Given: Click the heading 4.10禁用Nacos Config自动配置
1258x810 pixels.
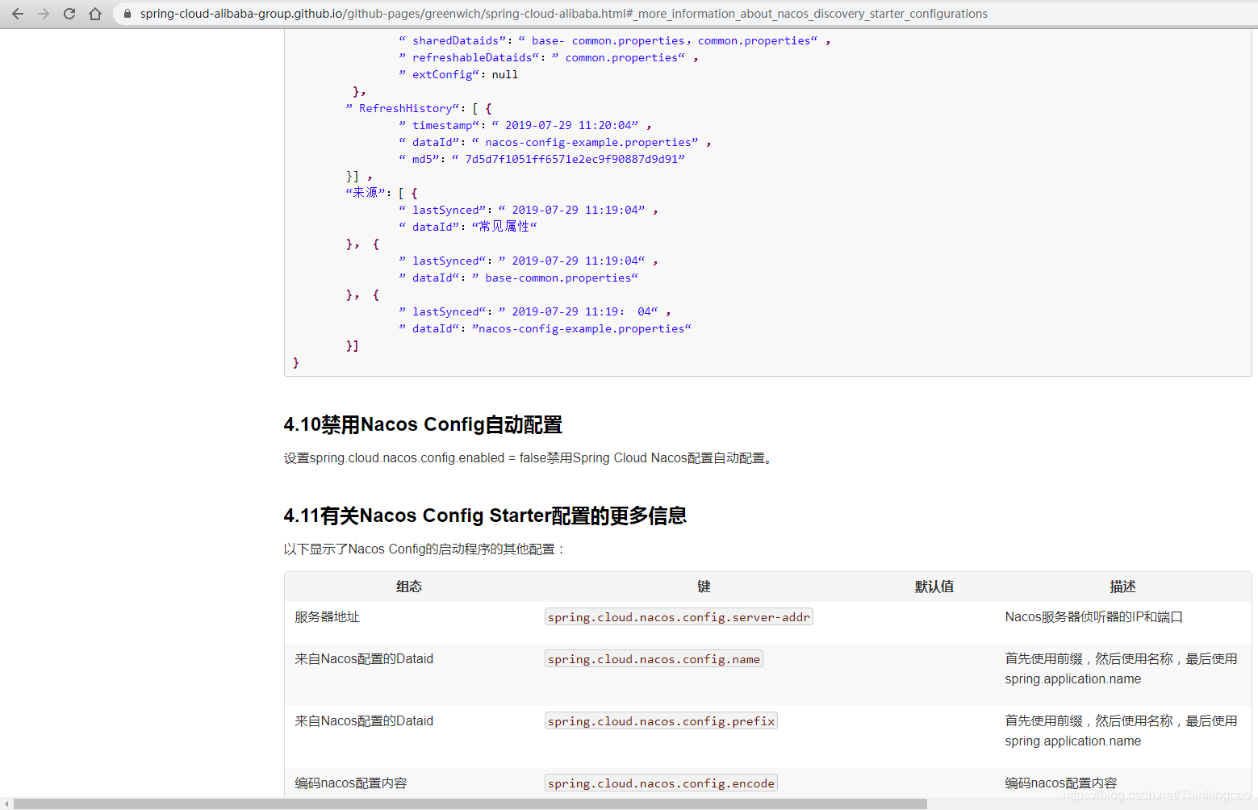Looking at the screenshot, I should point(423,424).
